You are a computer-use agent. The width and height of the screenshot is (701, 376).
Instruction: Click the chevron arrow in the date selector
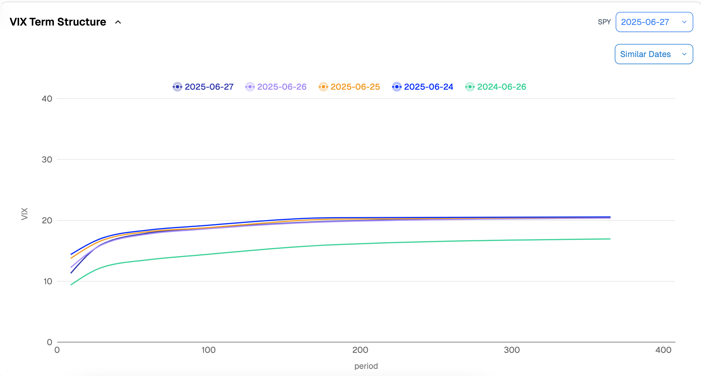point(684,22)
